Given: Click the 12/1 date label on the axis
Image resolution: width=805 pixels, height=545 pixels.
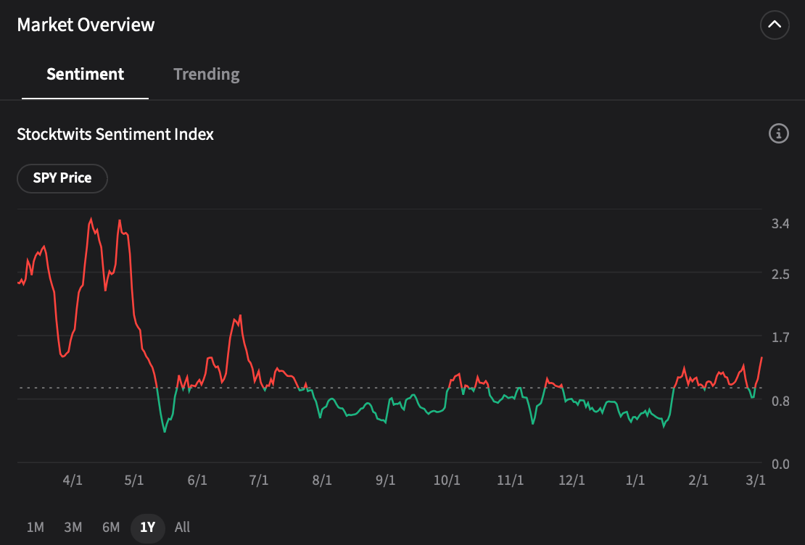Looking at the screenshot, I should 571,480.
